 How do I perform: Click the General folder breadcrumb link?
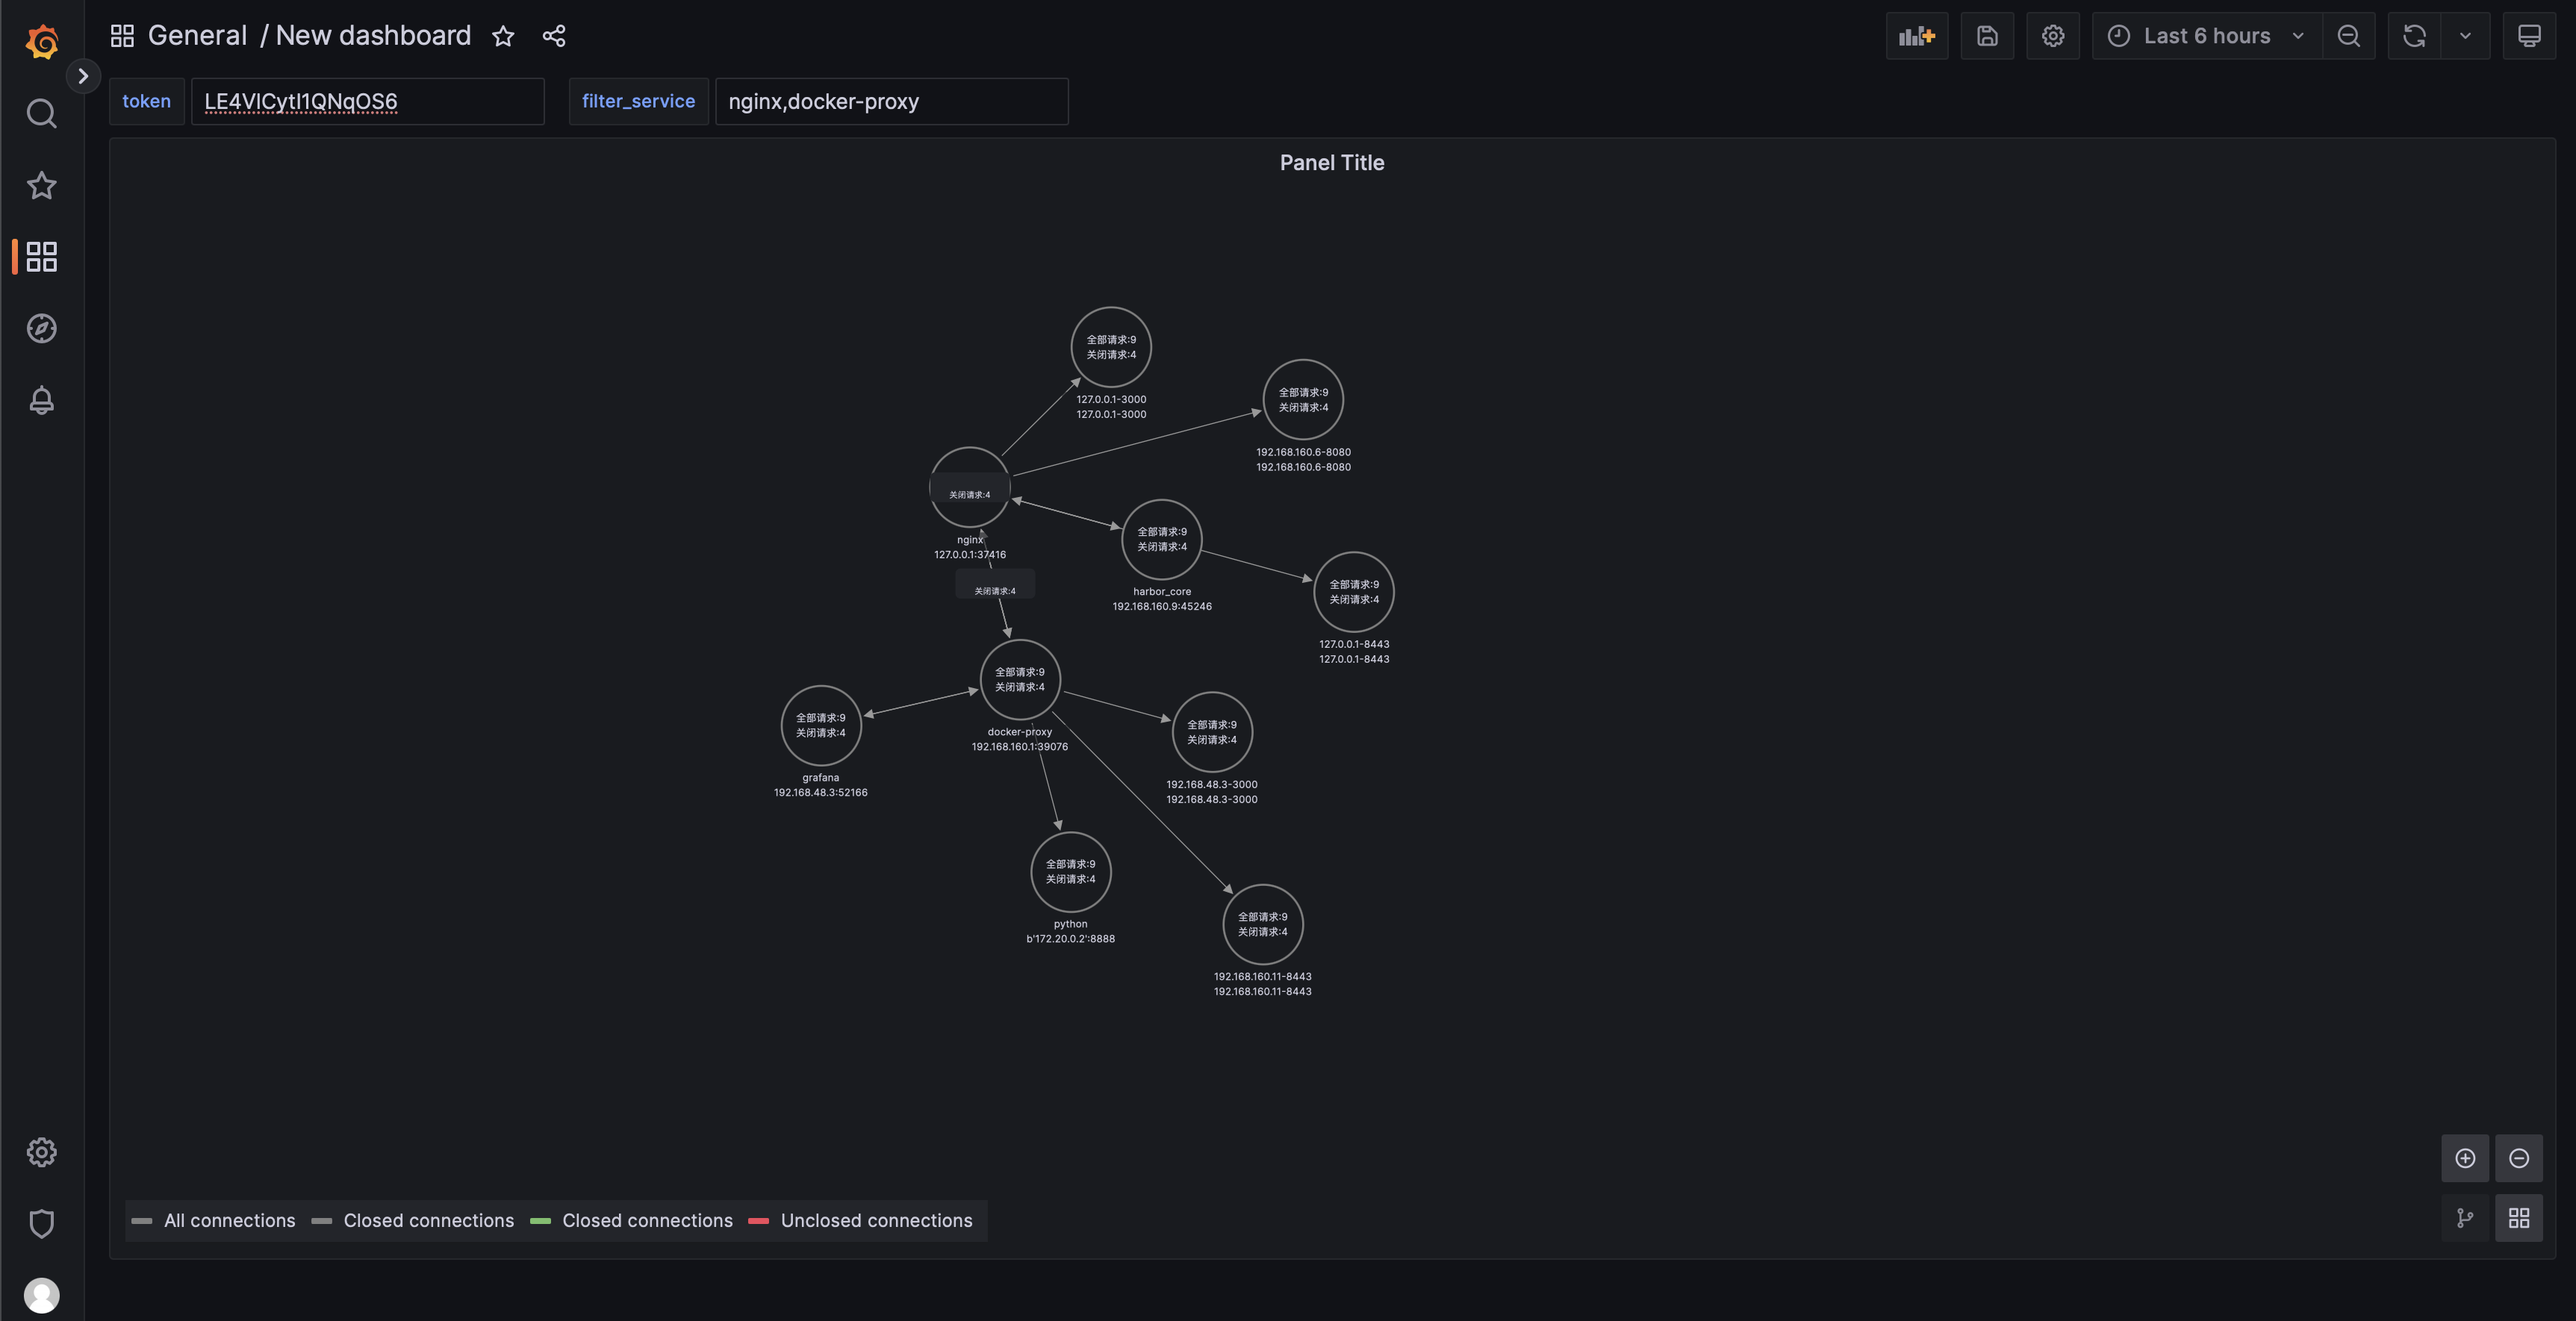pos(197,36)
